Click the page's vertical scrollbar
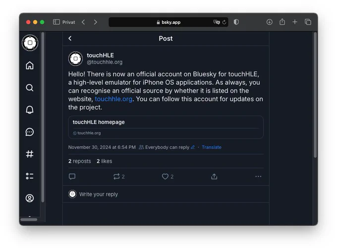The width and height of the screenshot is (337, 251). pyautogui.click(x=315, y=95)
